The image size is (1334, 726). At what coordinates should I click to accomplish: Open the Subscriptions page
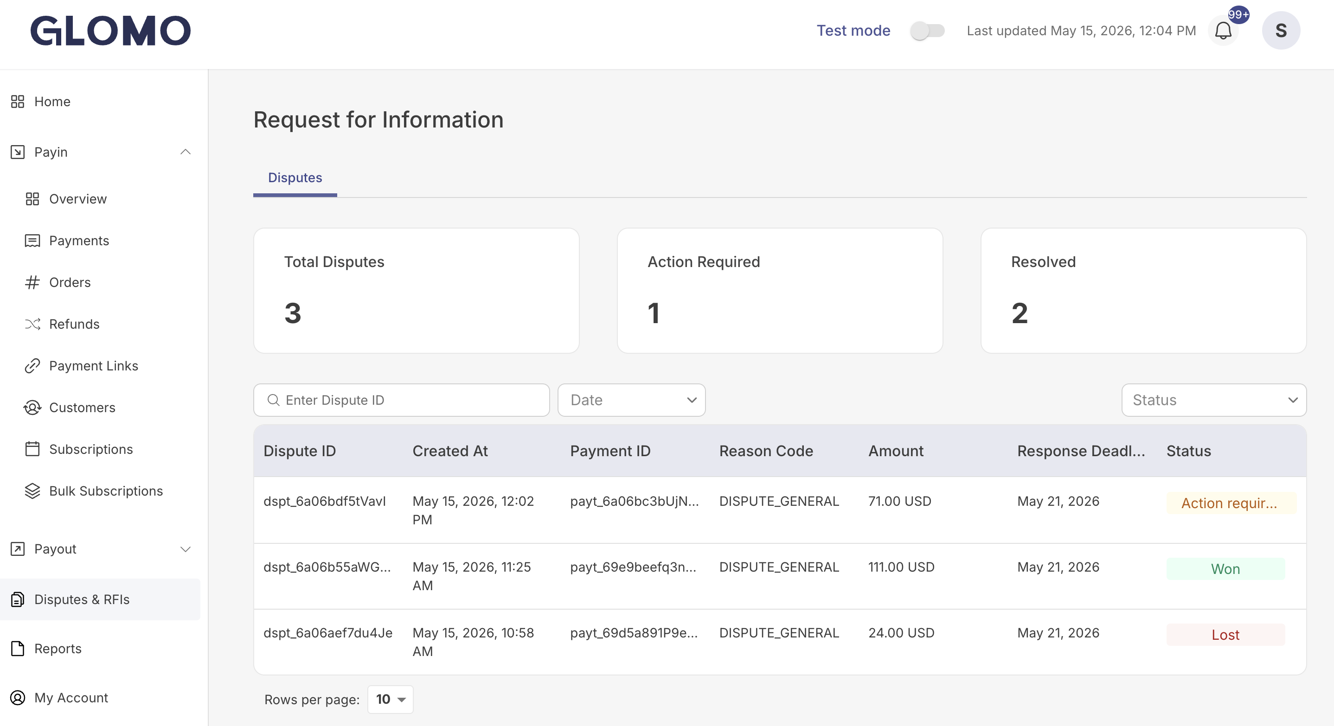[91, 449]
